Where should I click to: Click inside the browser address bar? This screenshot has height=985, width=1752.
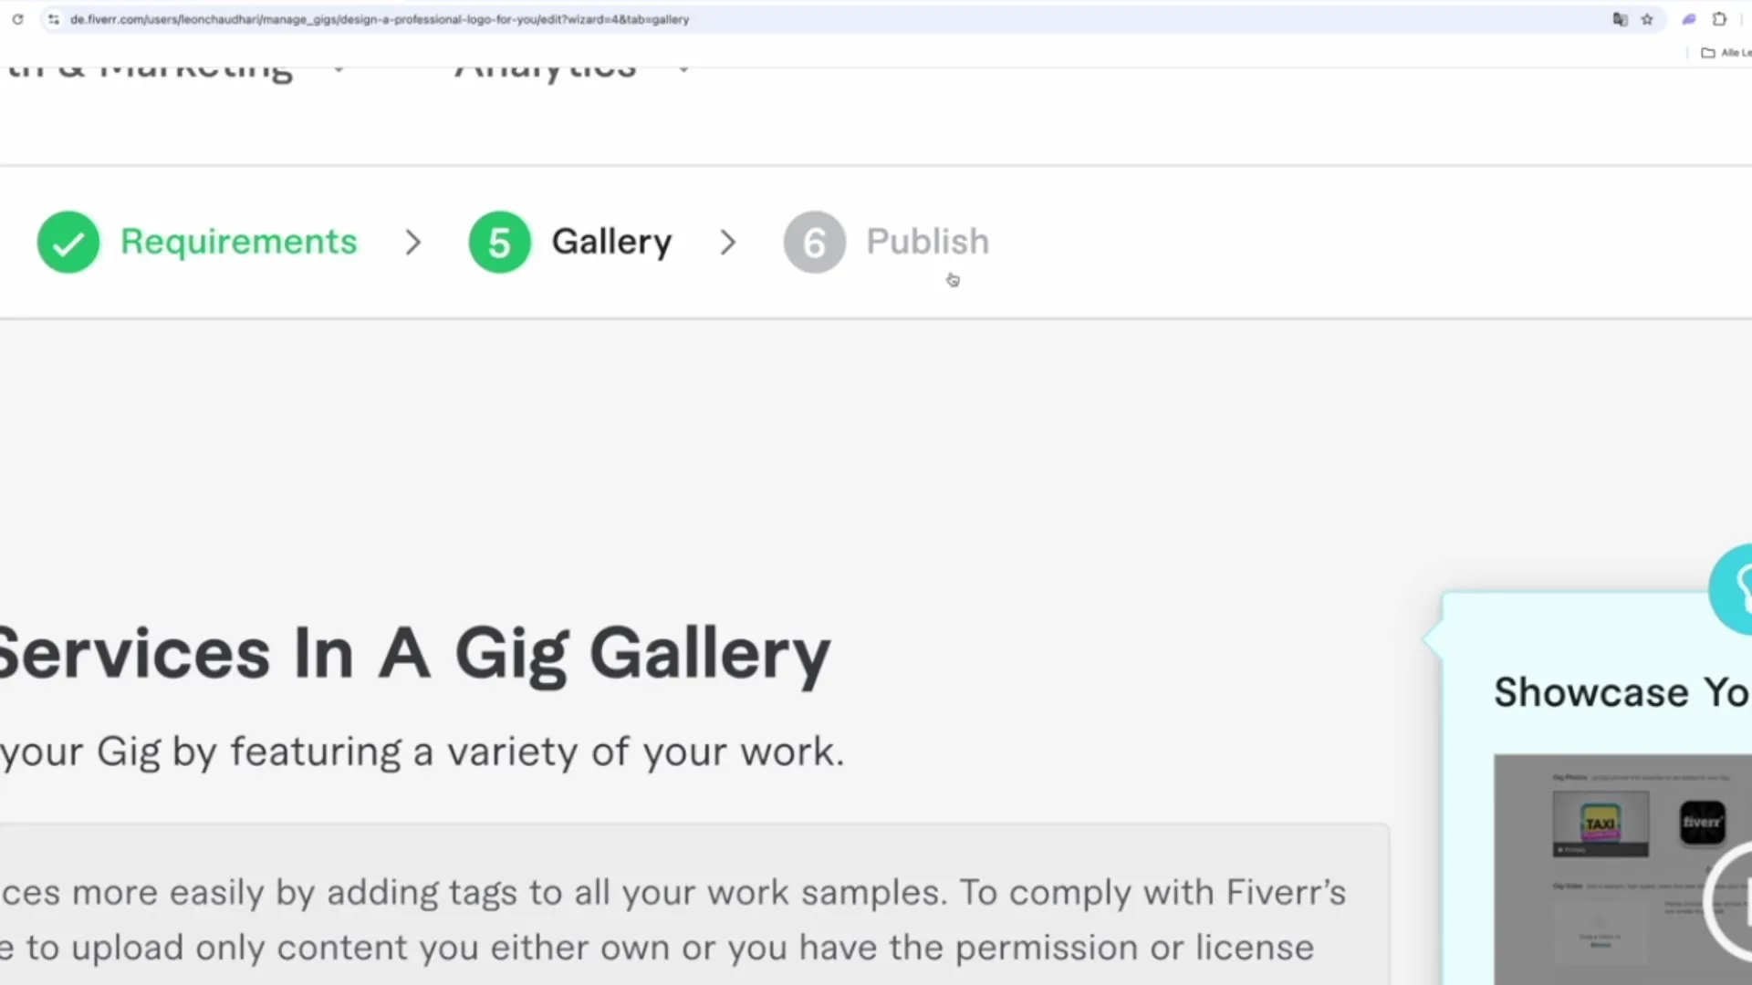[547, 19]
